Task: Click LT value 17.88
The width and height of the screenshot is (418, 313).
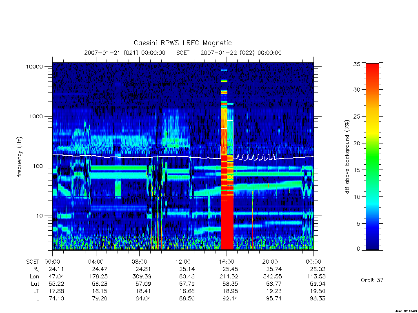Action: pyautogui.click(x=56, y=291)
